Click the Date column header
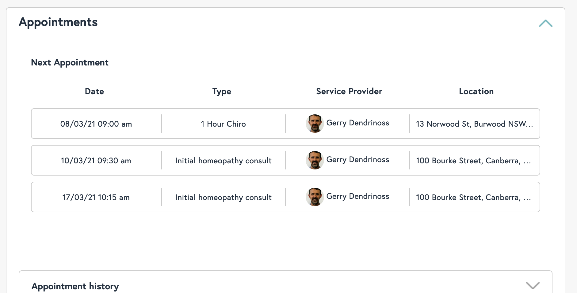Image resolution: width=577 pixels, height=293 pixels. coord(94,91)
